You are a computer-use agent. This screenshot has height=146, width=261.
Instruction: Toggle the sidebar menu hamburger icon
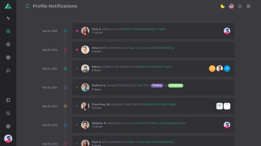[x=28, y=6]
